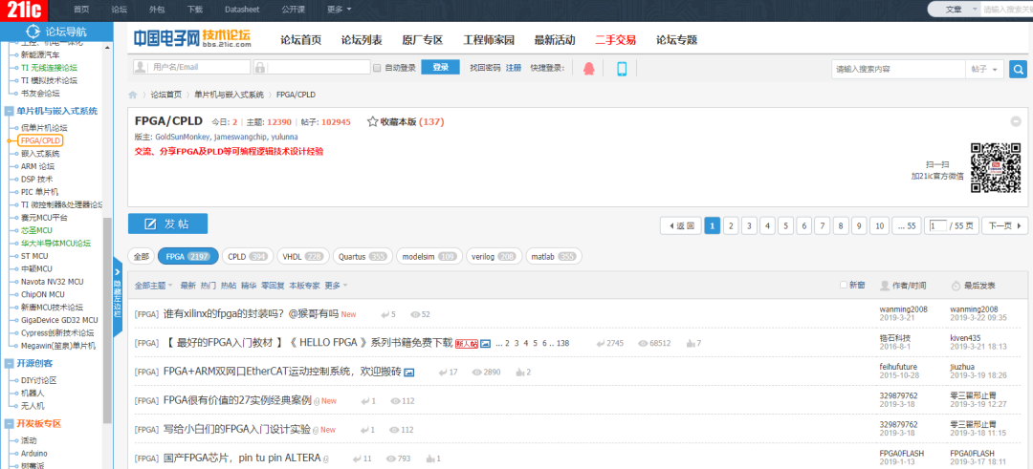
Task: Open moderator GoldSunMonkey profile link
Action: [x=181, y=137]
